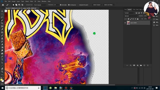
Task: Select the Clone Stamp tool
Action: pyautogui.click(x=2, y=38)
